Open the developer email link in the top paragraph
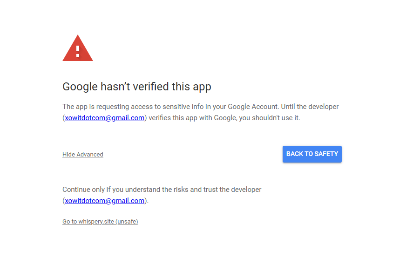 tap(105, 118)
